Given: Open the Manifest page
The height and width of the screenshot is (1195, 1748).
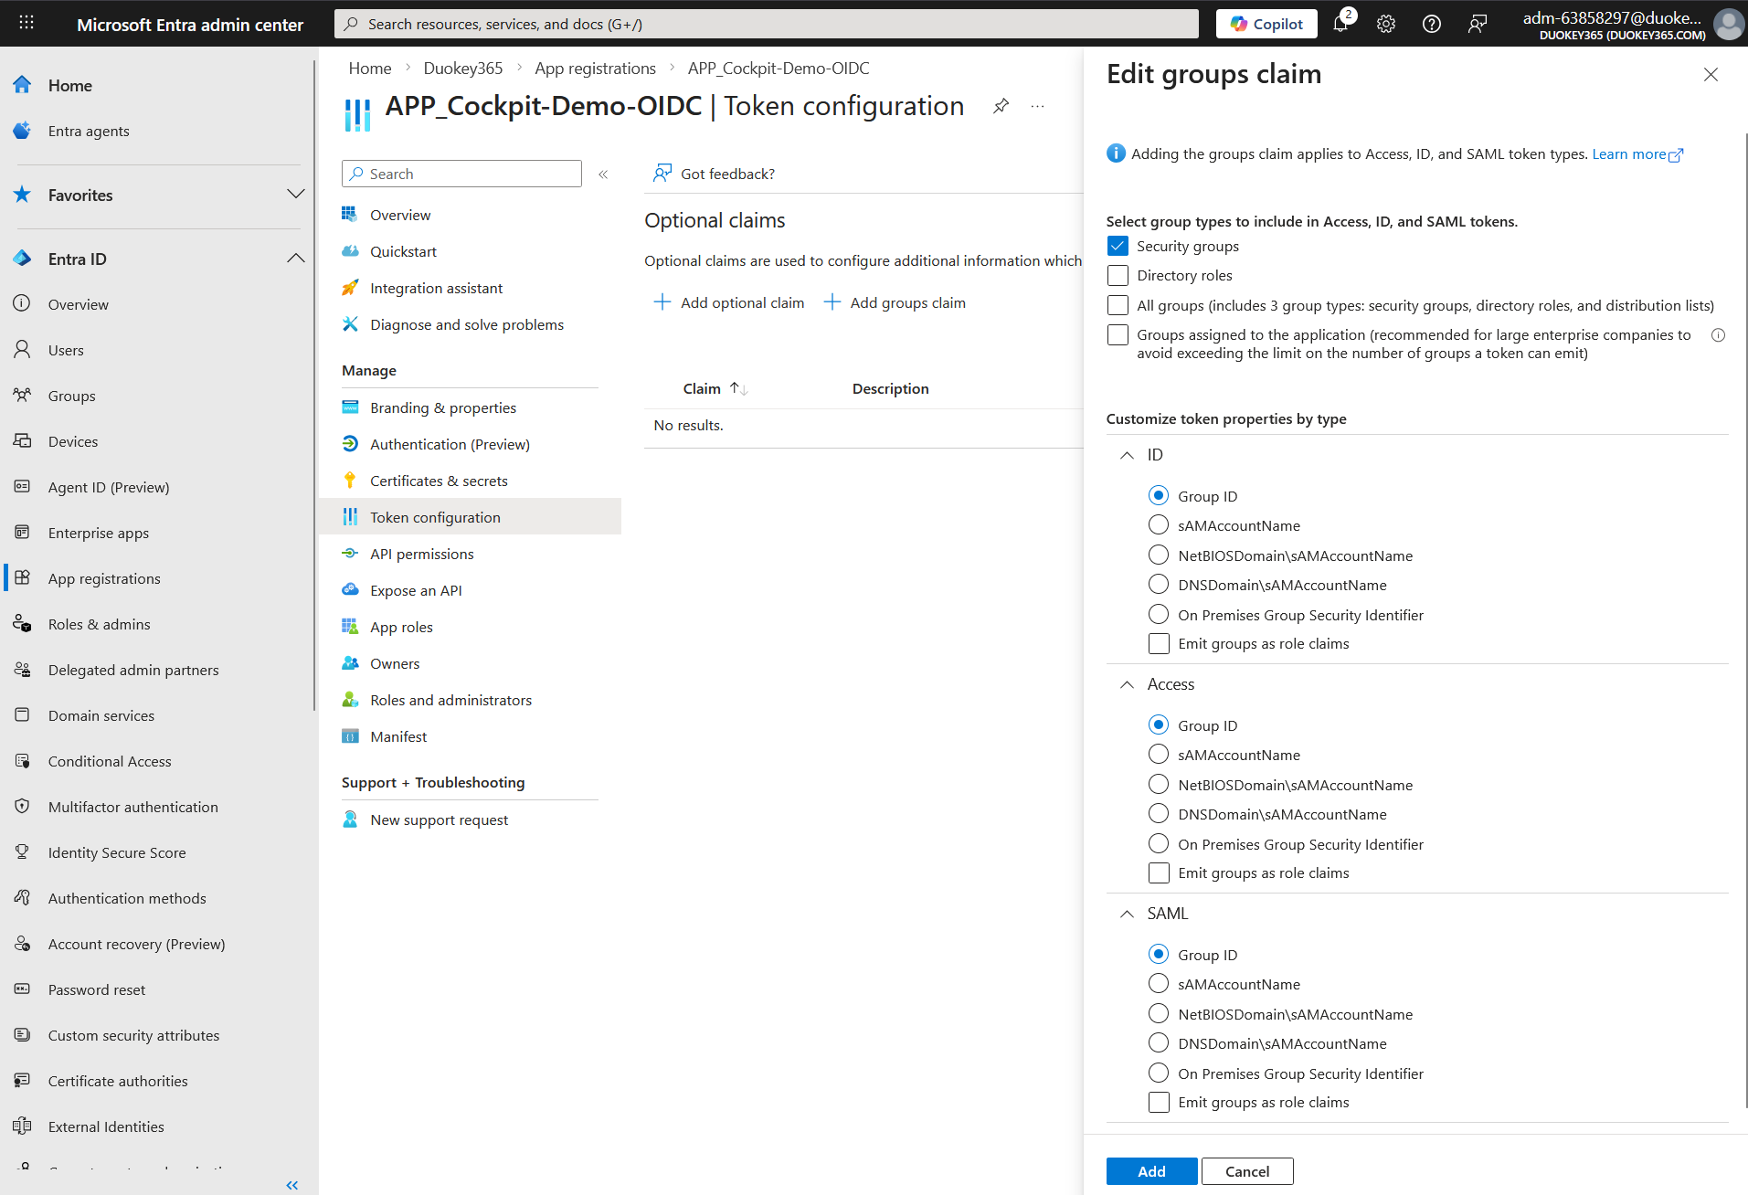Looking at the screenshot, I should [x=398, y=736].
